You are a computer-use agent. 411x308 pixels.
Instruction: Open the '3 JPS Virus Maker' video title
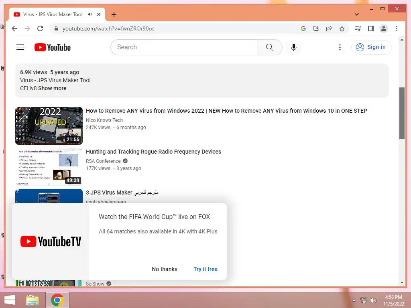pos(122,192)
